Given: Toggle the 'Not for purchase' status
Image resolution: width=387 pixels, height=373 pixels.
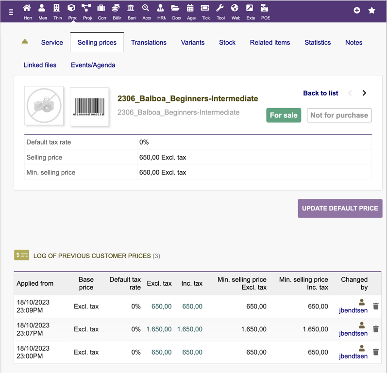Looking at the screenshot, I should (x=339, y=115).
